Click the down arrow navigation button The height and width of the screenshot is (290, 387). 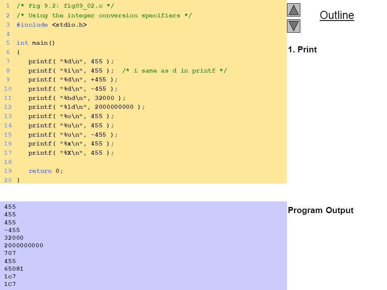(293, 26)
